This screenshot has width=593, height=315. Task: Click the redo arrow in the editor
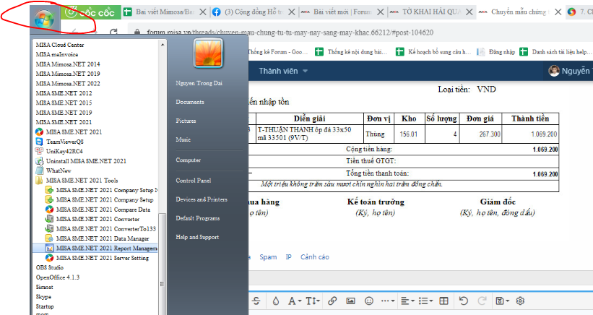click(x=482, y=301)
